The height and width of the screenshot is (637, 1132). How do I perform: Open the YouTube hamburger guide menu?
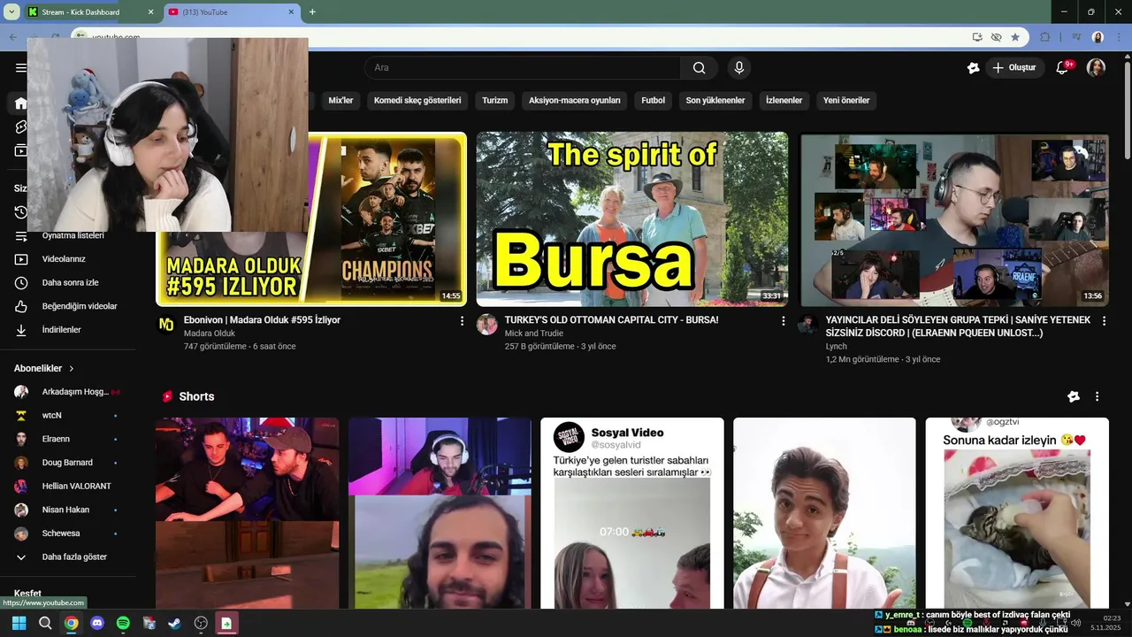20,67
